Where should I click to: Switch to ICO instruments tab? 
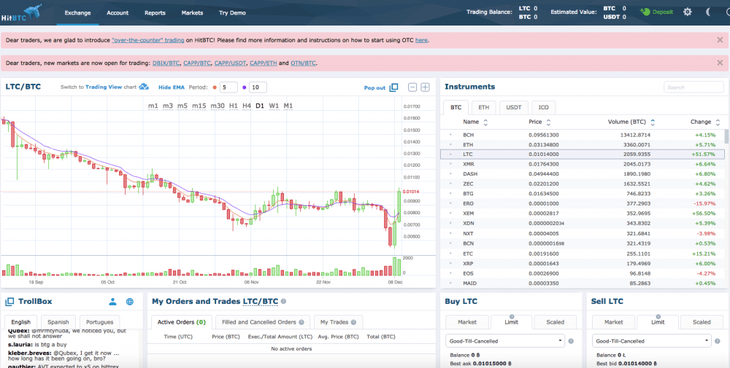543,107
